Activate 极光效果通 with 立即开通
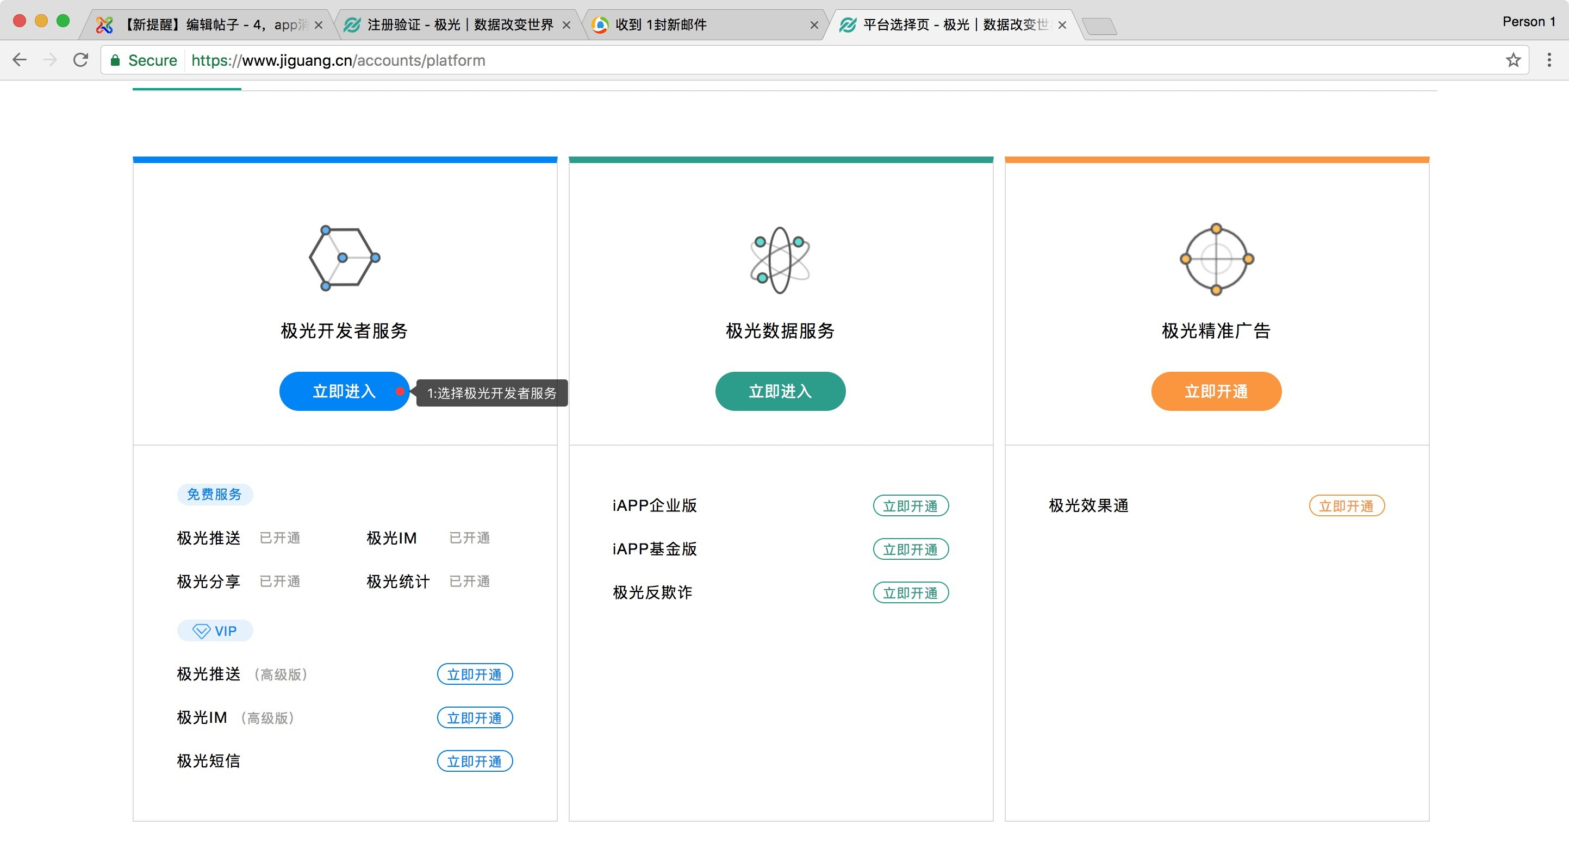 1347,506
